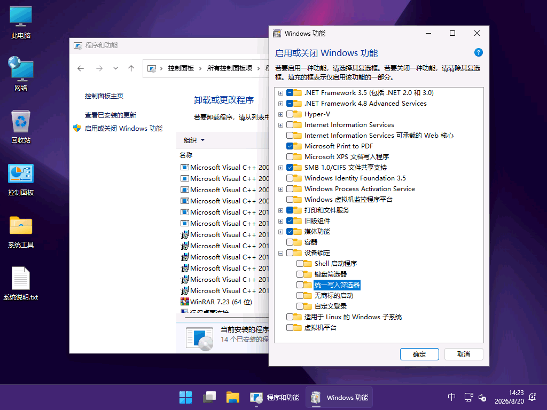
Task: Click the Windows 功能 taskbar item
Action: [339, 397]
